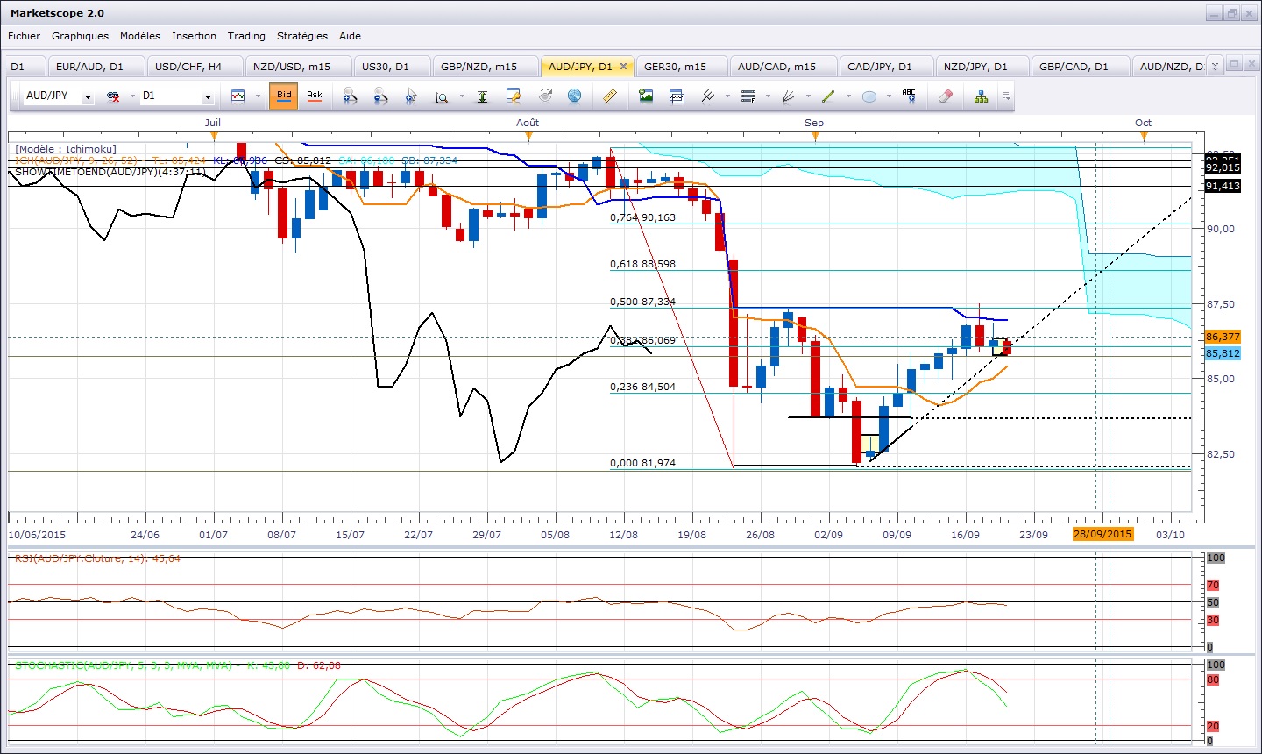This screenshot has width=1262, height=754.
Task: Click the zoom in magnifier icon
Action: [350, 96]
